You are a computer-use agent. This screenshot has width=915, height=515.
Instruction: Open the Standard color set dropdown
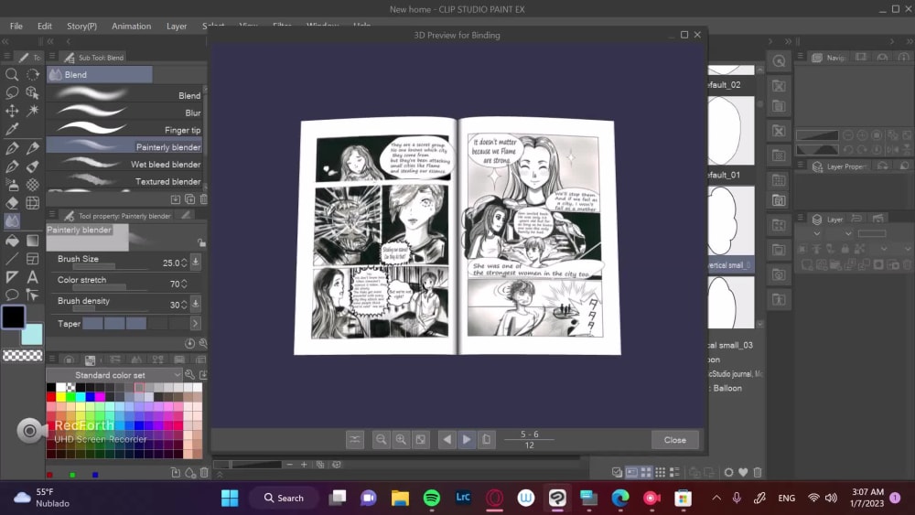pos(114,375)
